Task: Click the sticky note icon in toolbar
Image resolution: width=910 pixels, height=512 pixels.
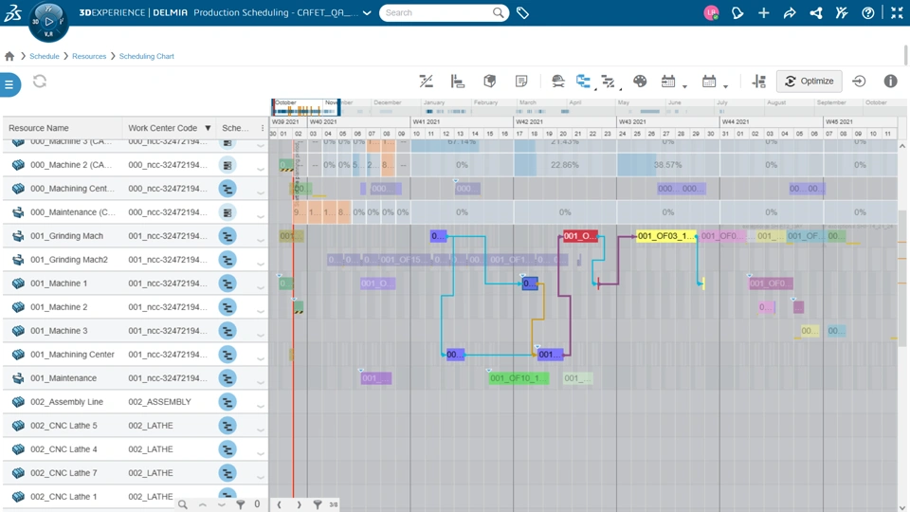Action: [x=521, y=82]
